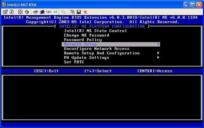Select Unconfigure Network Access

click(x=96, y=49)
